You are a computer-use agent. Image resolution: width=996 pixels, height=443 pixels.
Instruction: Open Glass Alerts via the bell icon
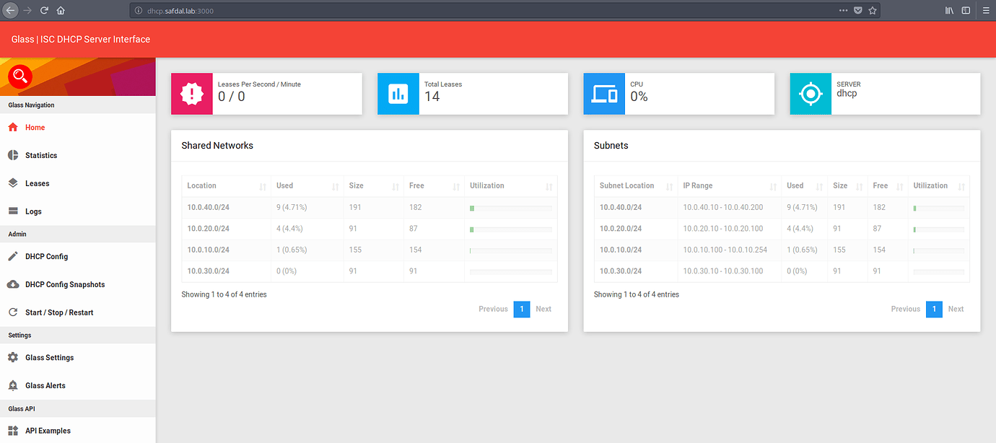coord(13,385)
